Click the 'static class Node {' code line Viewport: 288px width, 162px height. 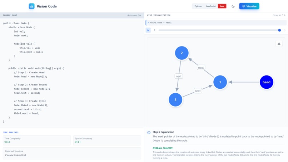pyautogui.click(x=21, y=27)
